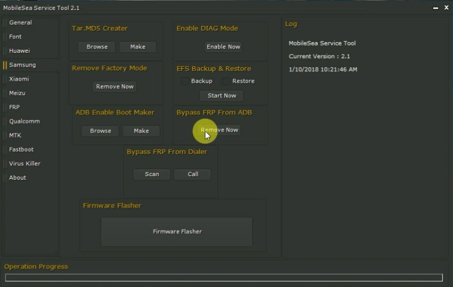Click the Current Version : 2.1 log line
The image size is (453, 287).
pos(319,56)
